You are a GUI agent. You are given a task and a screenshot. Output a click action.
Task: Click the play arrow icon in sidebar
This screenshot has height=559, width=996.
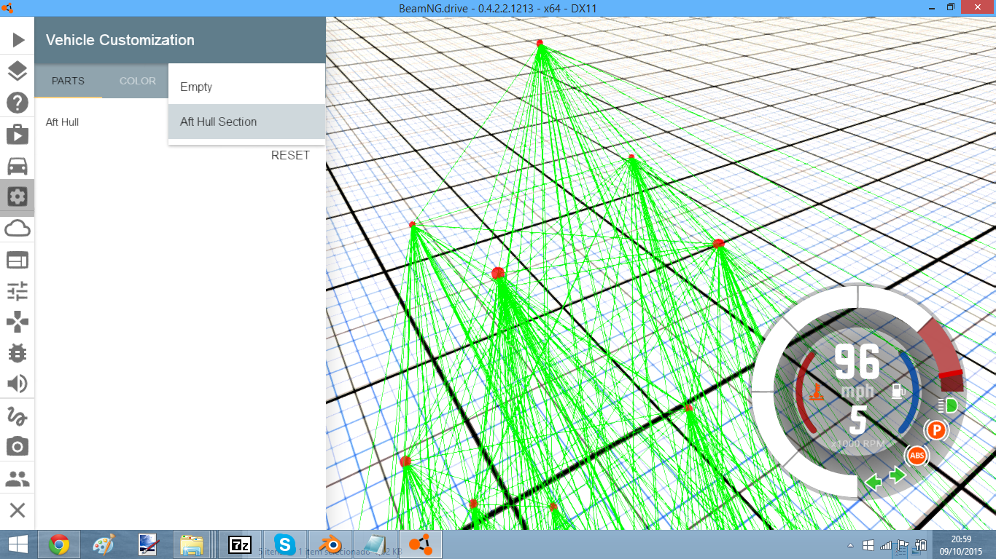[x=18, y=40]
